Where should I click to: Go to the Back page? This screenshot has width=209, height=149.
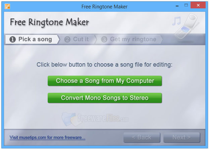[x=142, y=137]
